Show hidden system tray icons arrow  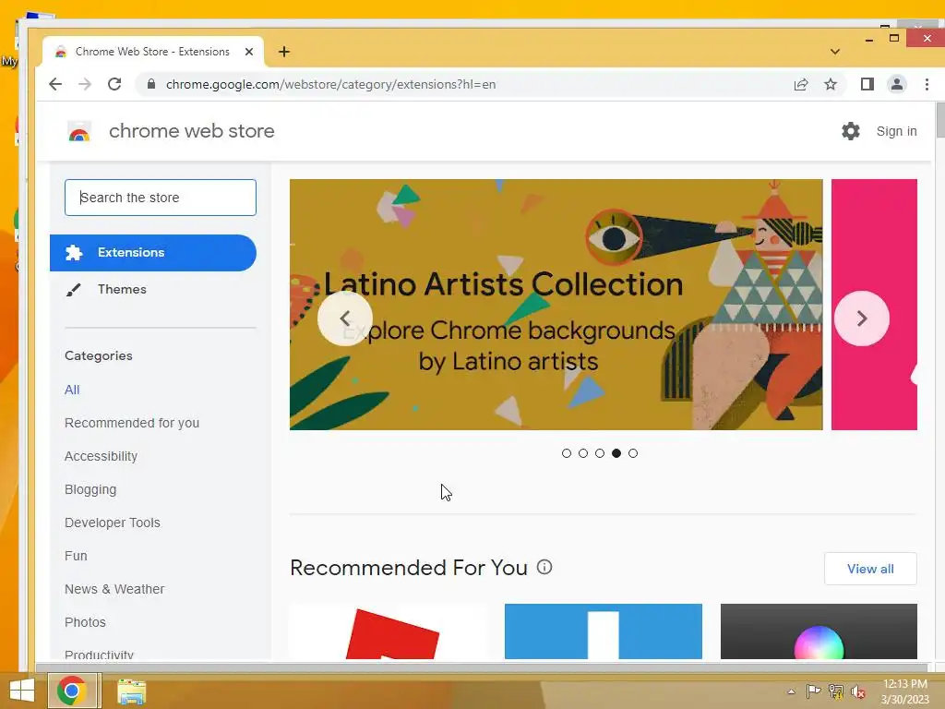click(x=791, y=691)
